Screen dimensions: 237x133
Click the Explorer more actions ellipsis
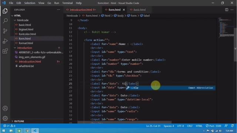(59, 10)
